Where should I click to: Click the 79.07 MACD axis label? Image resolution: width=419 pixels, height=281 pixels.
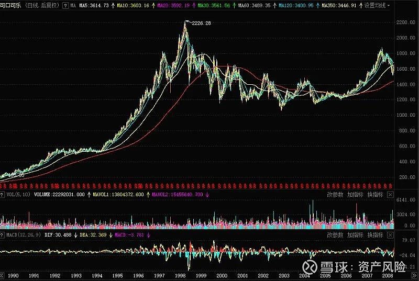click(409, 240)
